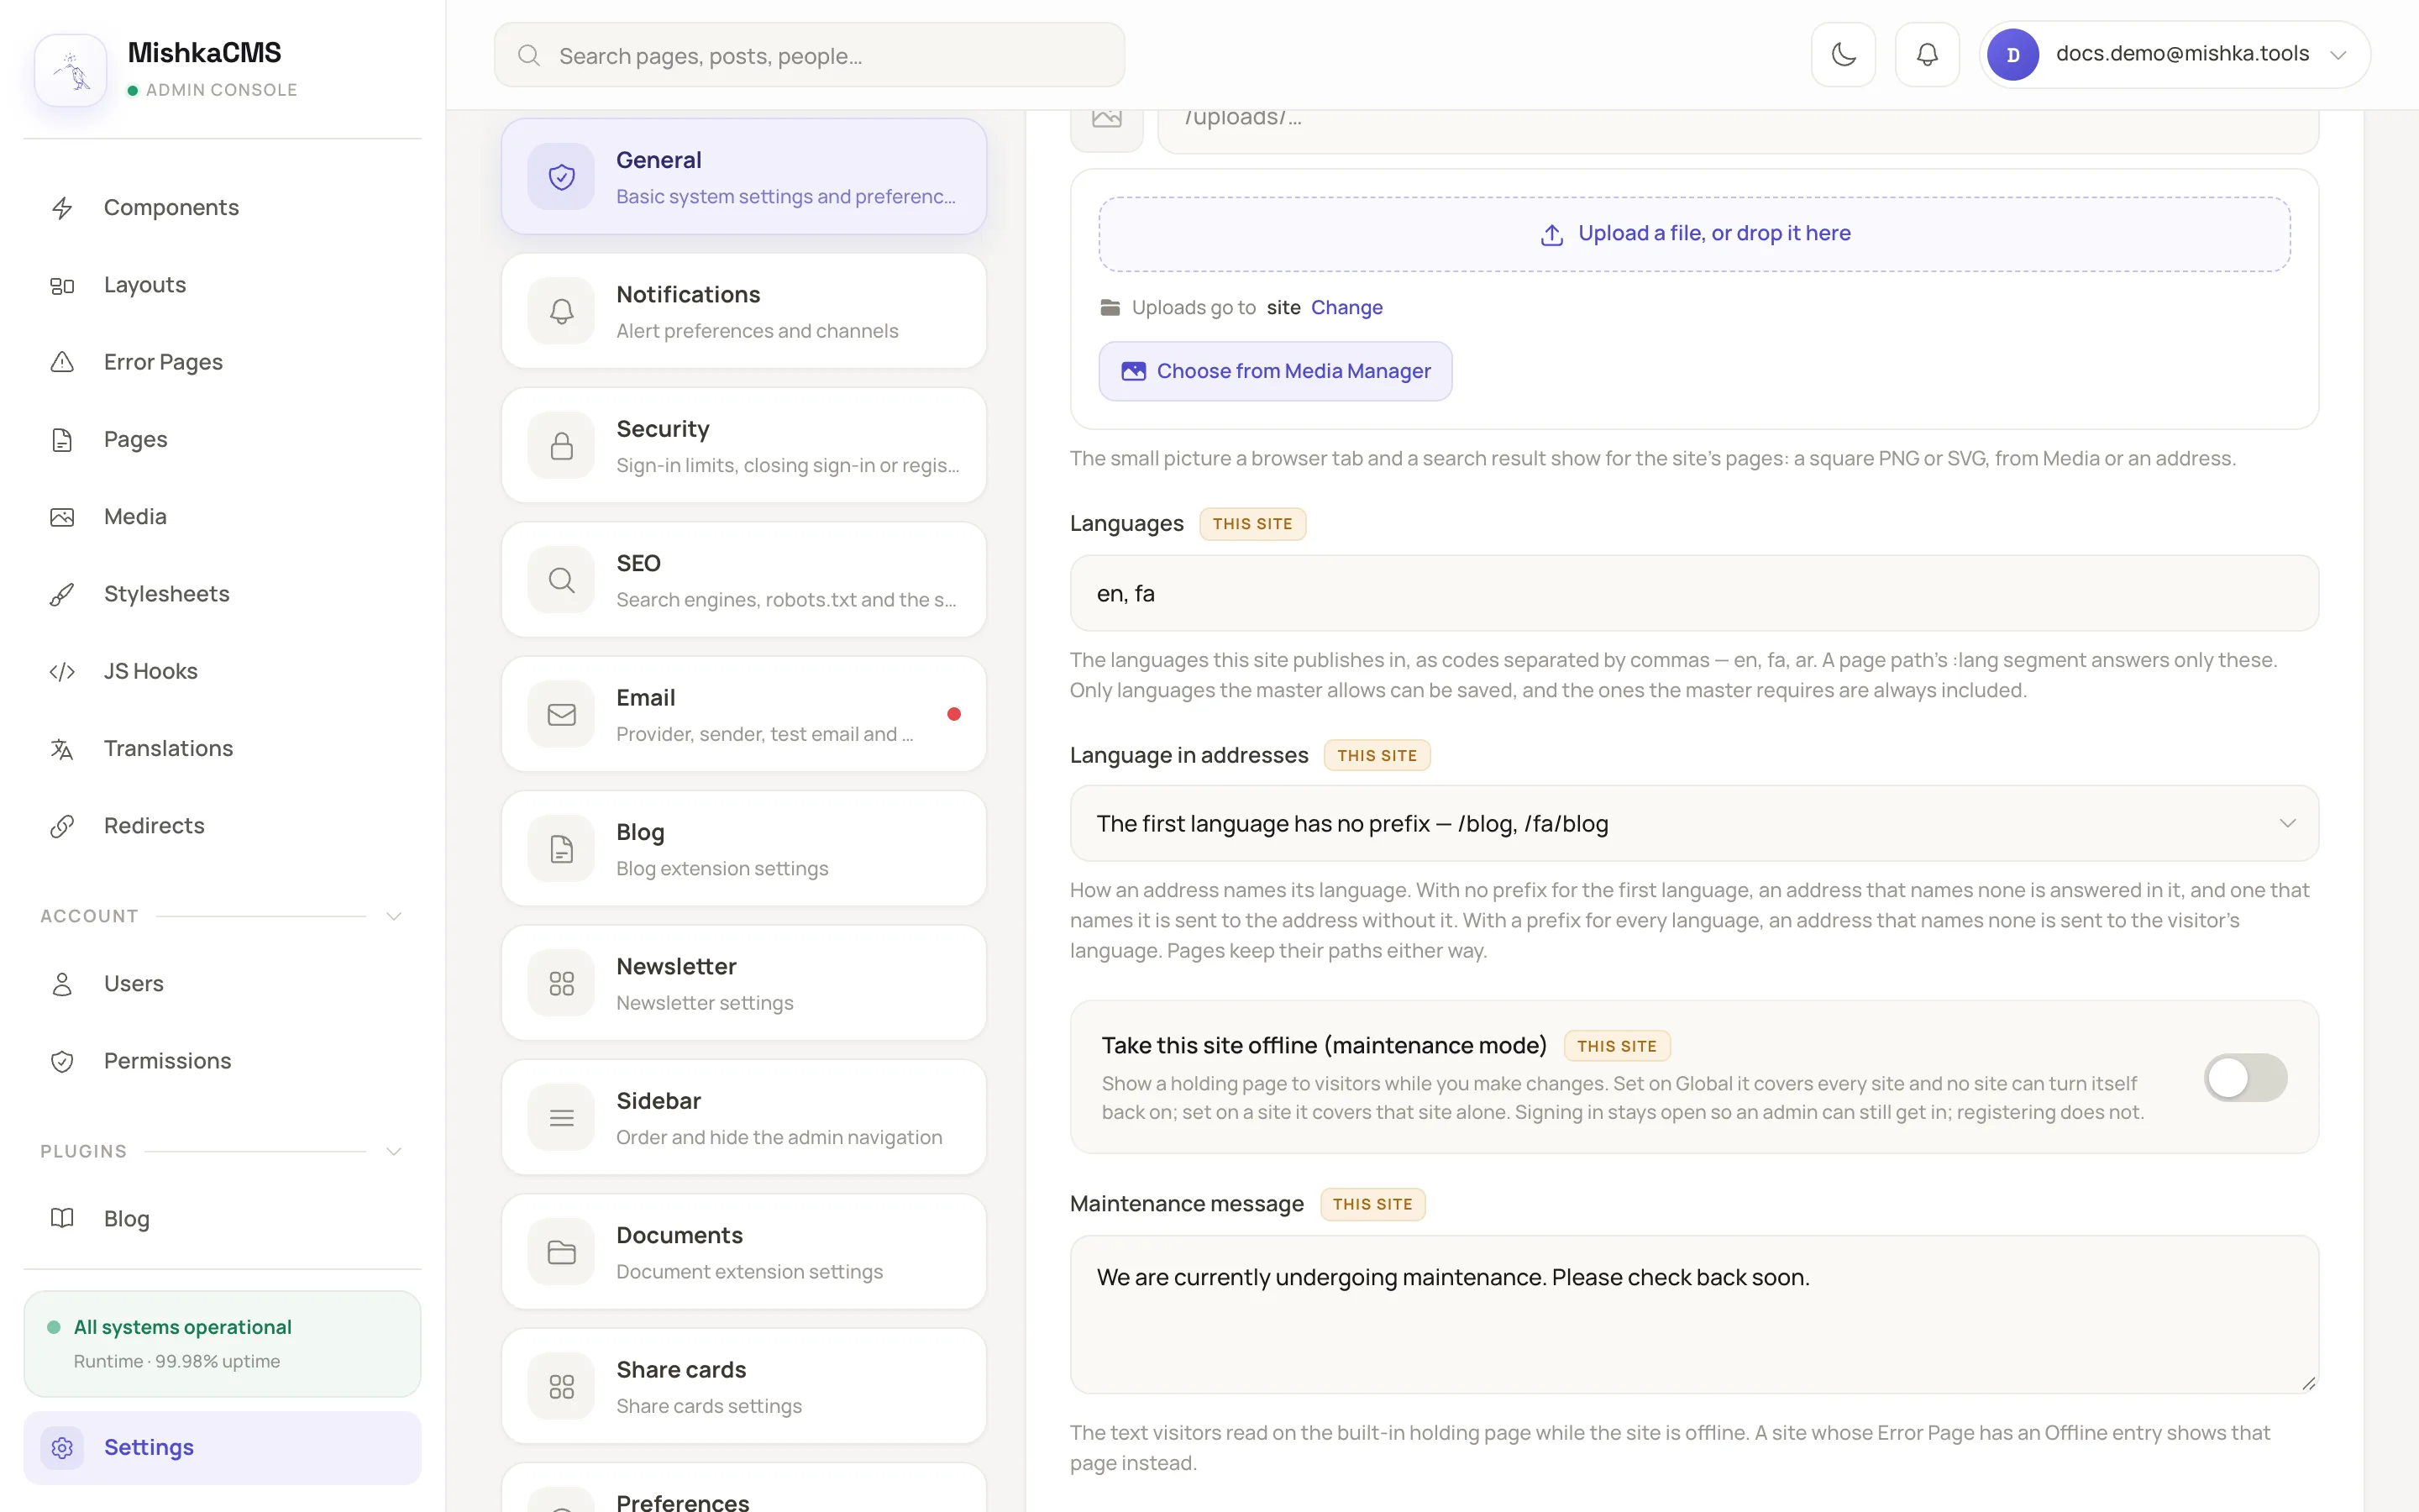The height and width of the screenshot is (1512, 2419).
Task: Click the Translations language icon
Action: click(62, 749)
